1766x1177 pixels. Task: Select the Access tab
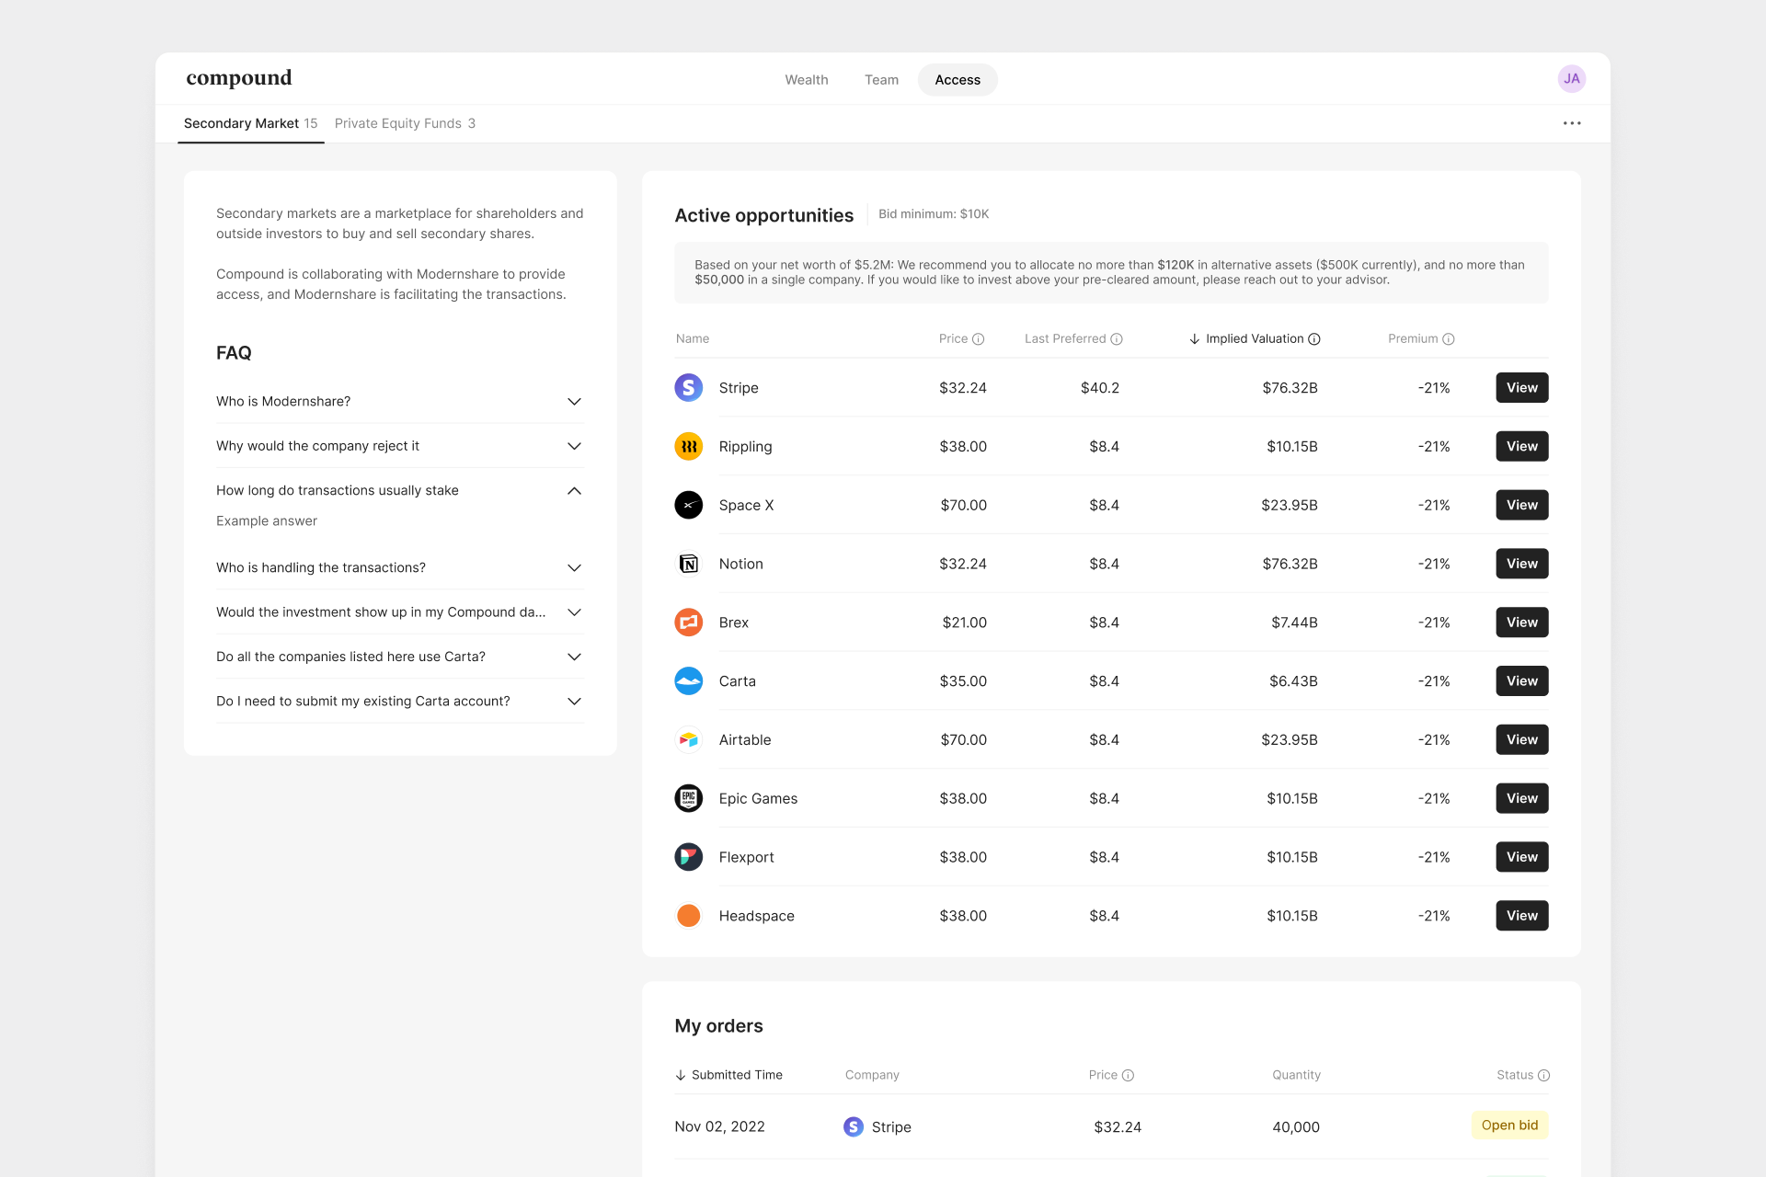click(958, 80)
